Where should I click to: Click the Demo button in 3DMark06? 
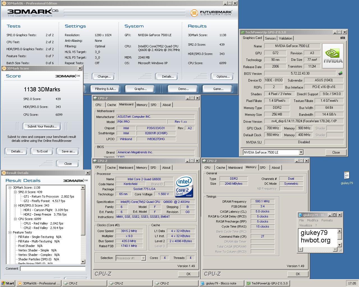[183, 89]
